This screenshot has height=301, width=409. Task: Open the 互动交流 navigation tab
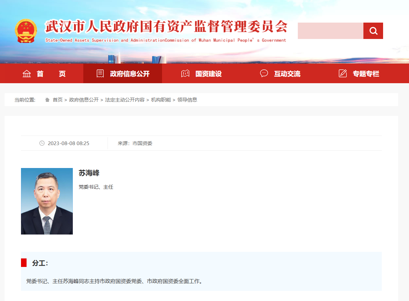coord(280,73)
